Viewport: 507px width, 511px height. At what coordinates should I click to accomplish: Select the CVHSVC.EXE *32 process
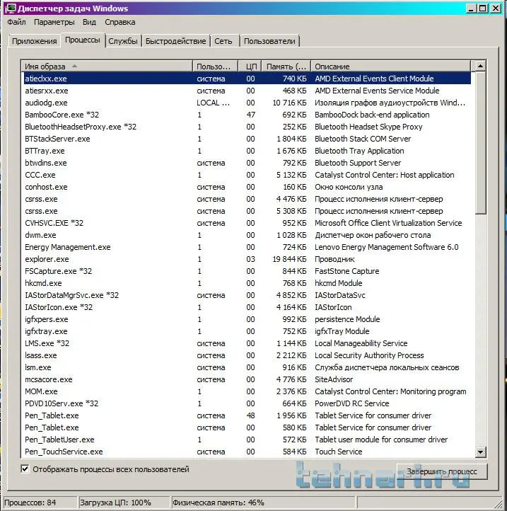click(247, 223)
